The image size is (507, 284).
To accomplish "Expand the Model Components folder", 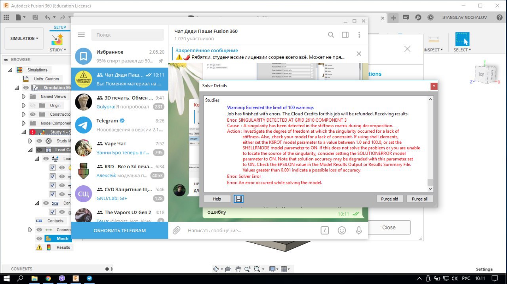I will pyautogui.click(x=23, y=123).
